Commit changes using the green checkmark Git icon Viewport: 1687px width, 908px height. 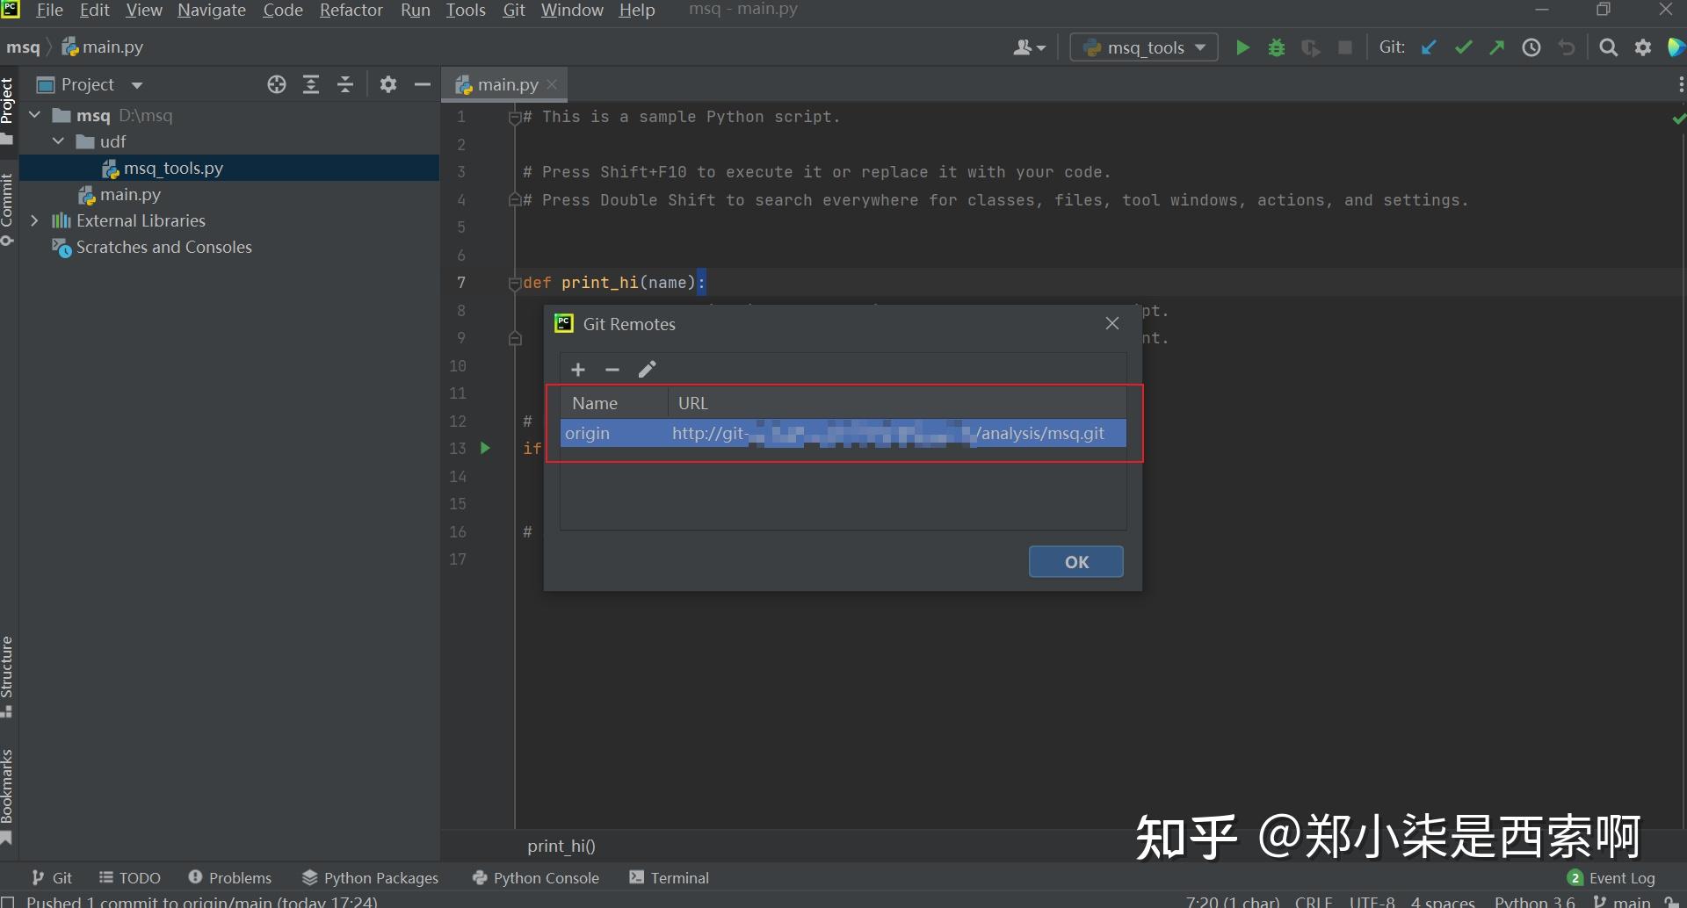[x=1462, y=47]
